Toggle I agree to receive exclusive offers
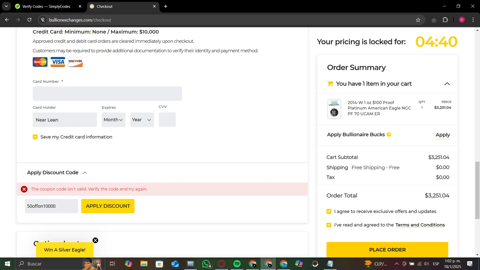480x270 pixels. [329, 211]
